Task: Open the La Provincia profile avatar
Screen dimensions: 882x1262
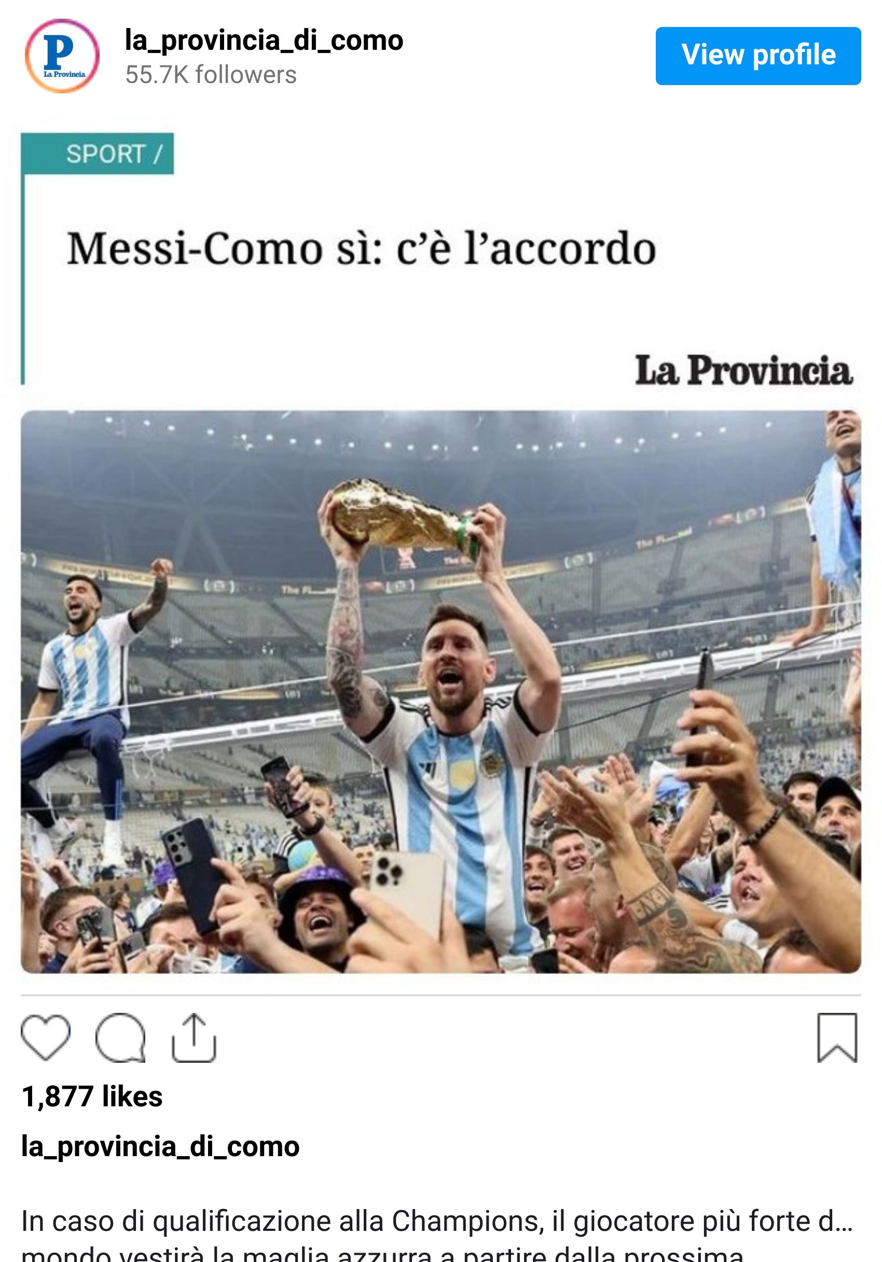Action: tap(62, 56)
